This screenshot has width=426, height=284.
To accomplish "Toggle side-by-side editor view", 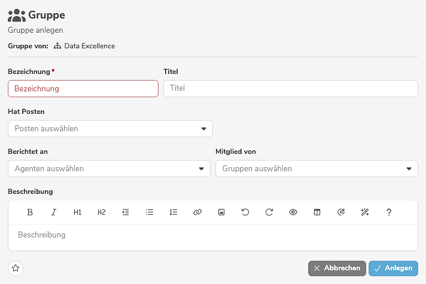I will click(317, 212).
